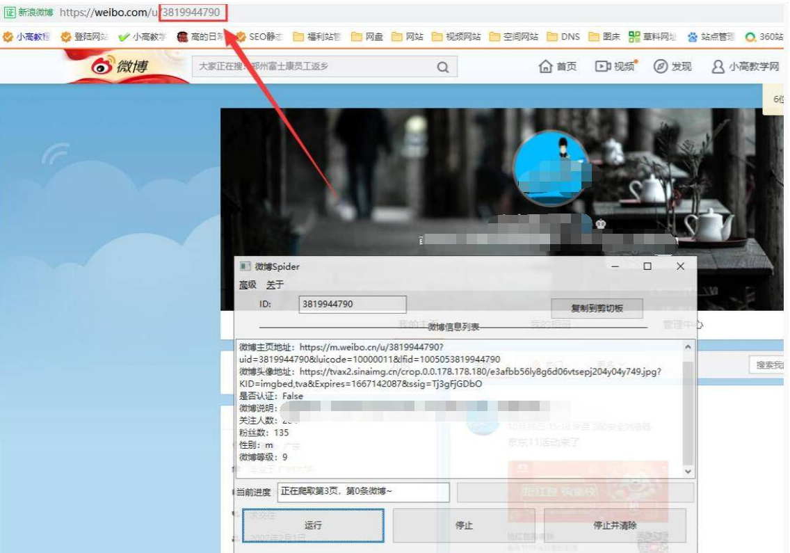790x553 pixels.
Task: Click the progress bar beside 当前进度
Action: pos(575,492)
